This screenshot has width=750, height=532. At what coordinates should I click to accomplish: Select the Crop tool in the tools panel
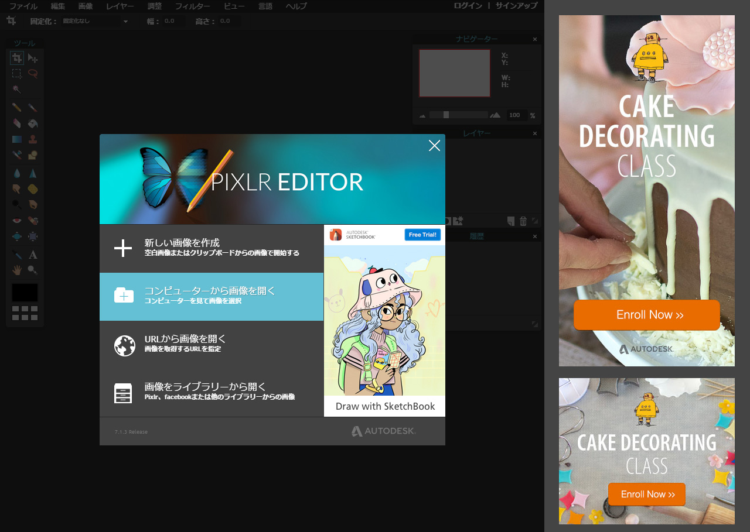[17, 58]
